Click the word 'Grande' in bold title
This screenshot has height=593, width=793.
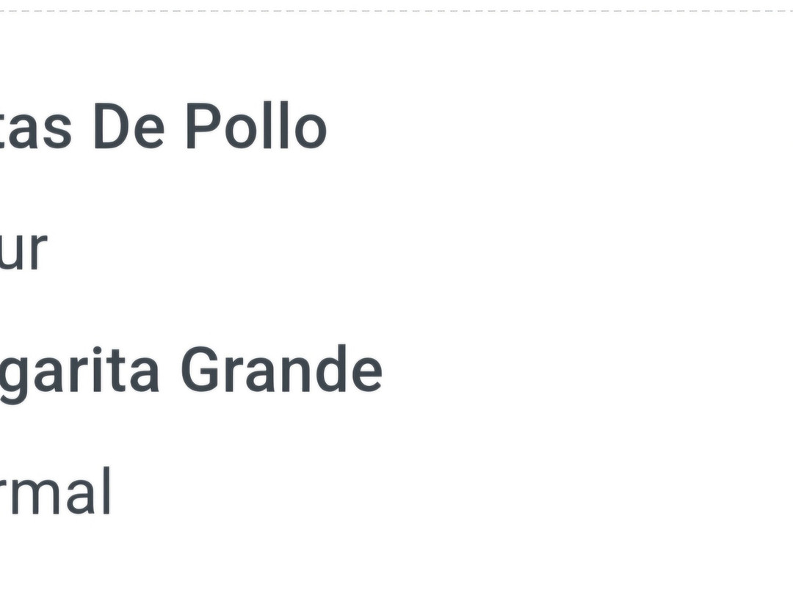(x=282, y=369)
